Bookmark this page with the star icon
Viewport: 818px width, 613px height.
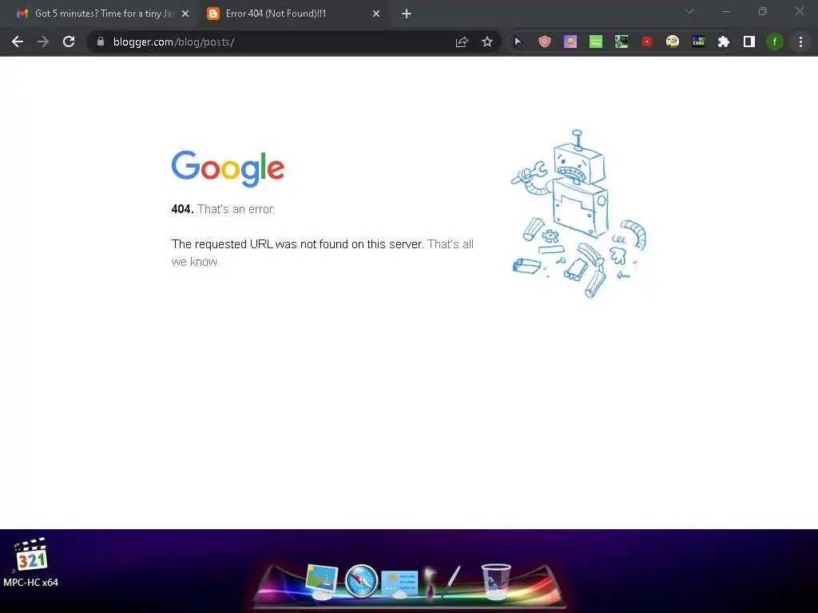click(487, 42)
